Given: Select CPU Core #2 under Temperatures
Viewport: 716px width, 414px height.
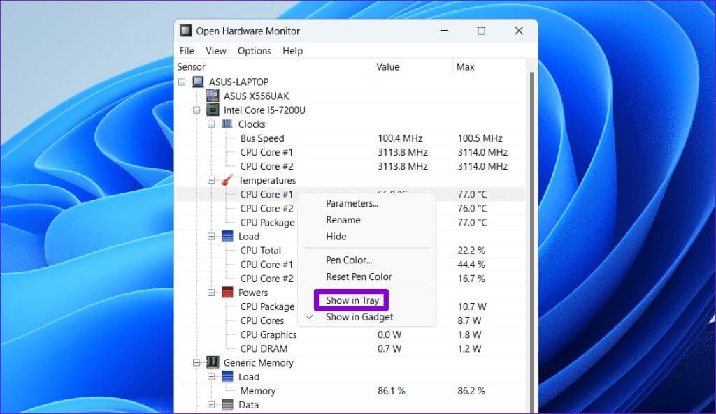Looking at the screenshot, I should coord(266,208).
